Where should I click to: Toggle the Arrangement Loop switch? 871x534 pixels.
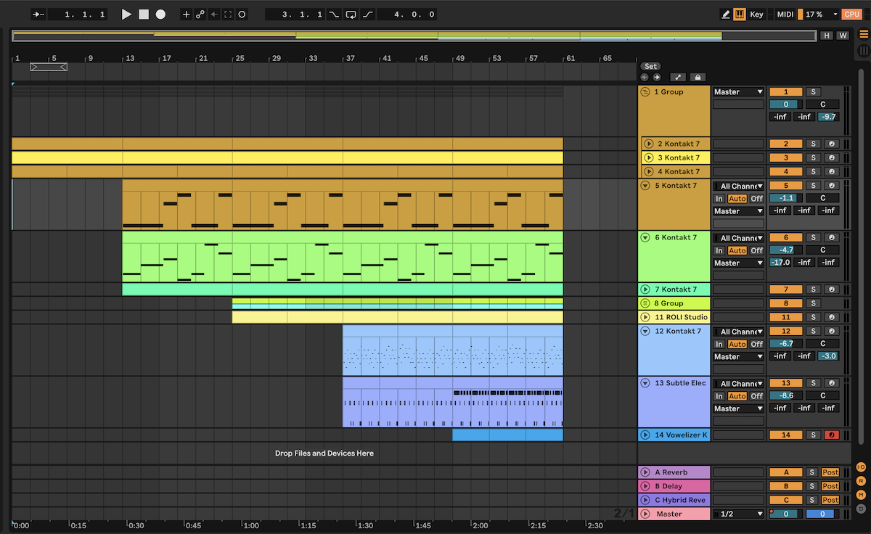(351, 14)
